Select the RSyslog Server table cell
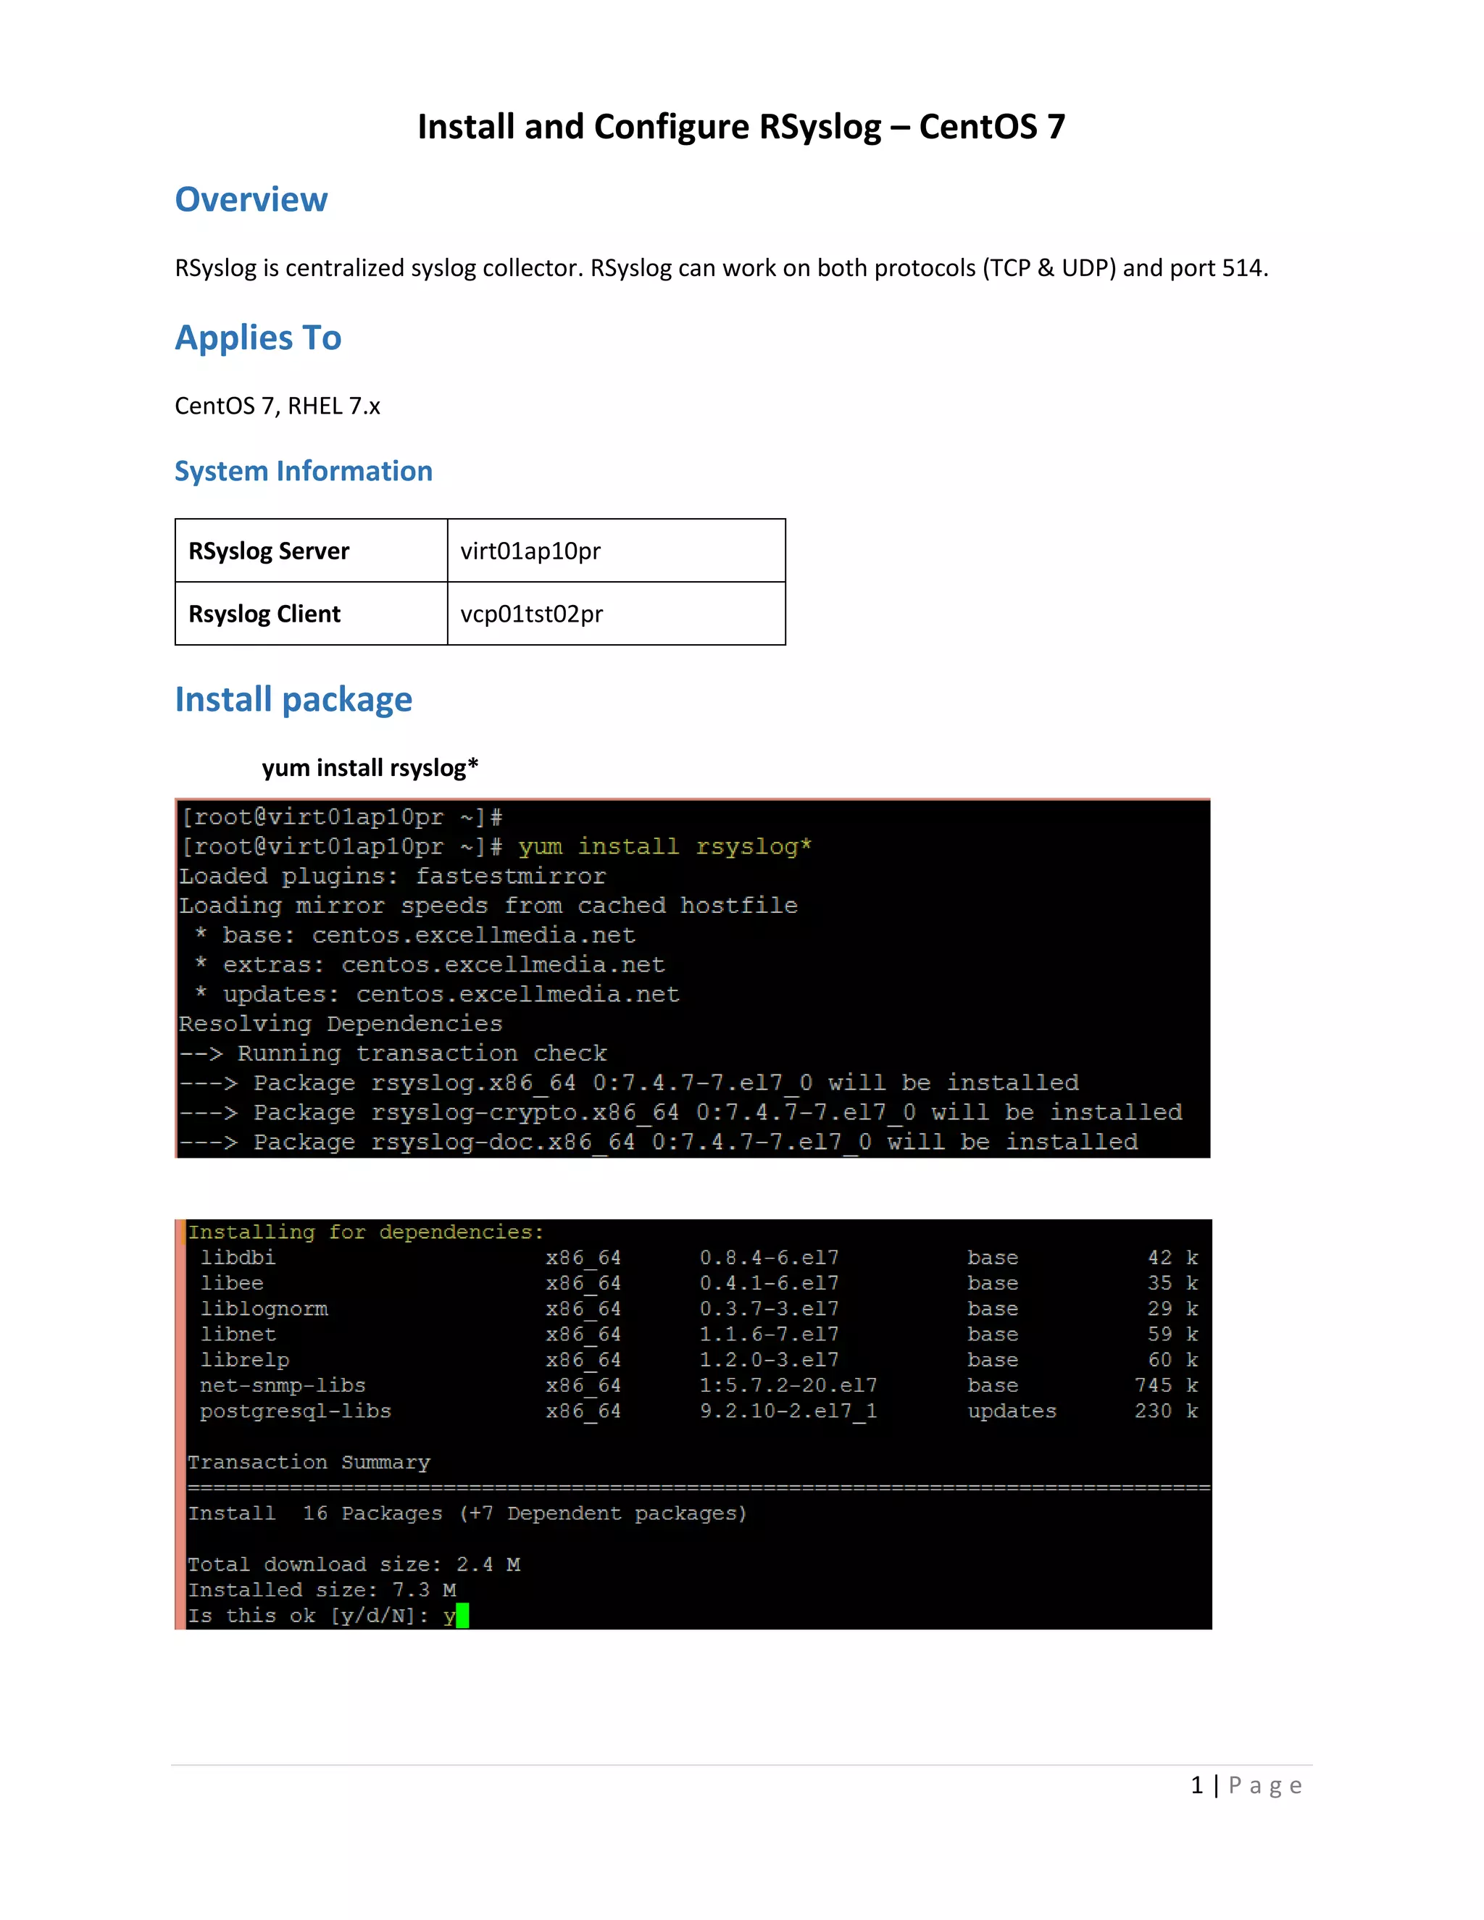1484x1920 pixels. 310,551
